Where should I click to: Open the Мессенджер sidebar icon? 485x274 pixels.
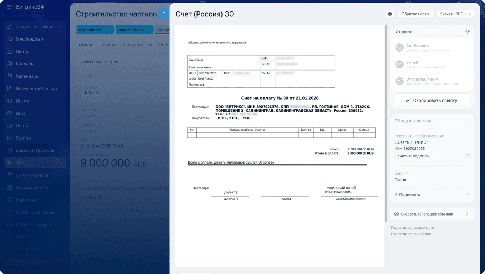10,39
